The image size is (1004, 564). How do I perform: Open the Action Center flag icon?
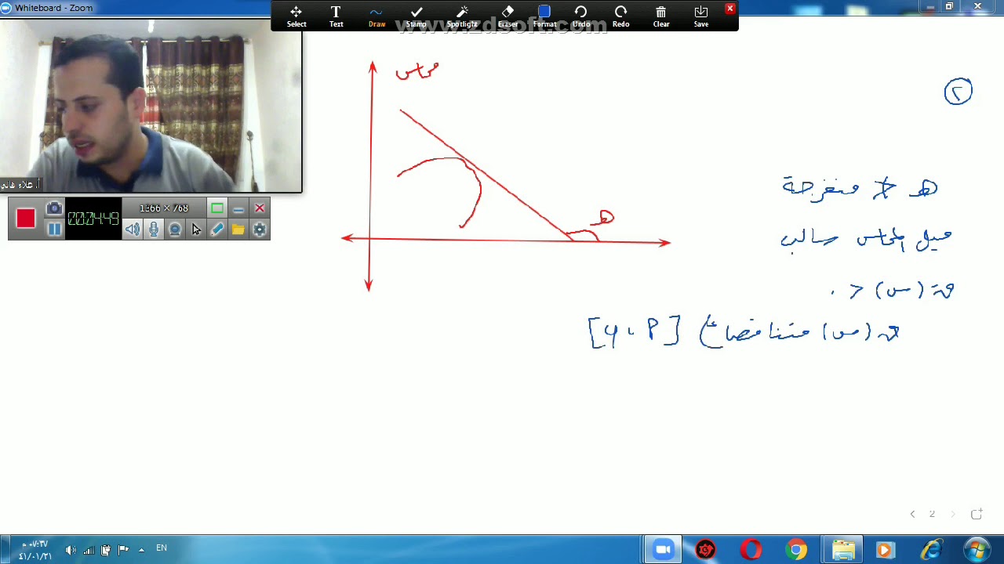pyautogui.click(x=123, y=550)
